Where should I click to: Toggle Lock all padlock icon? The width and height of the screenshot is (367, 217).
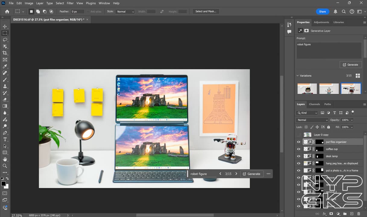[328, 127]
